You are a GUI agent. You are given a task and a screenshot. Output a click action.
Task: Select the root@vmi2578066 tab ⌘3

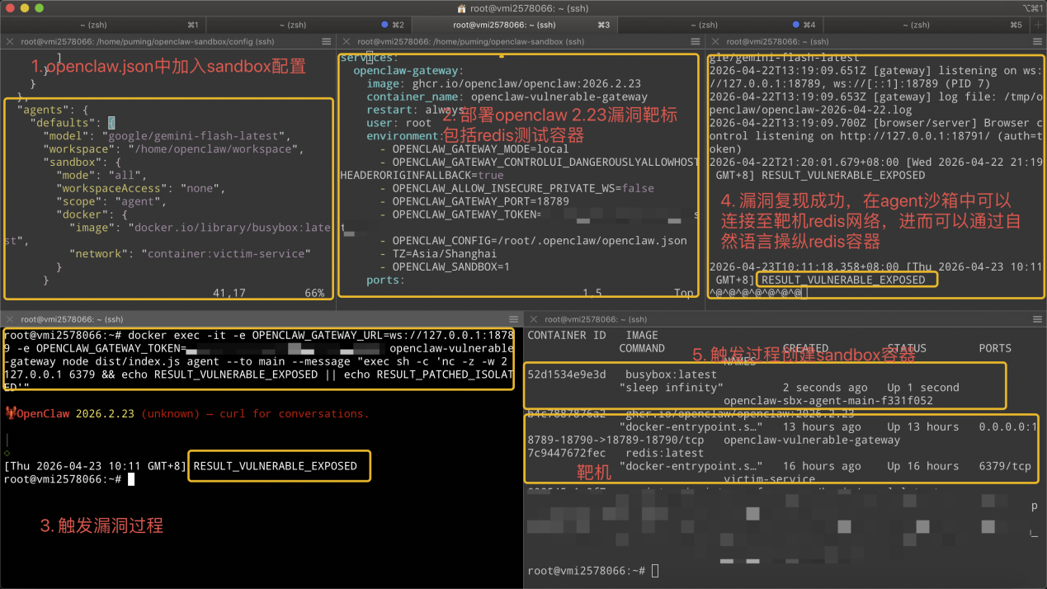point(514,25)
